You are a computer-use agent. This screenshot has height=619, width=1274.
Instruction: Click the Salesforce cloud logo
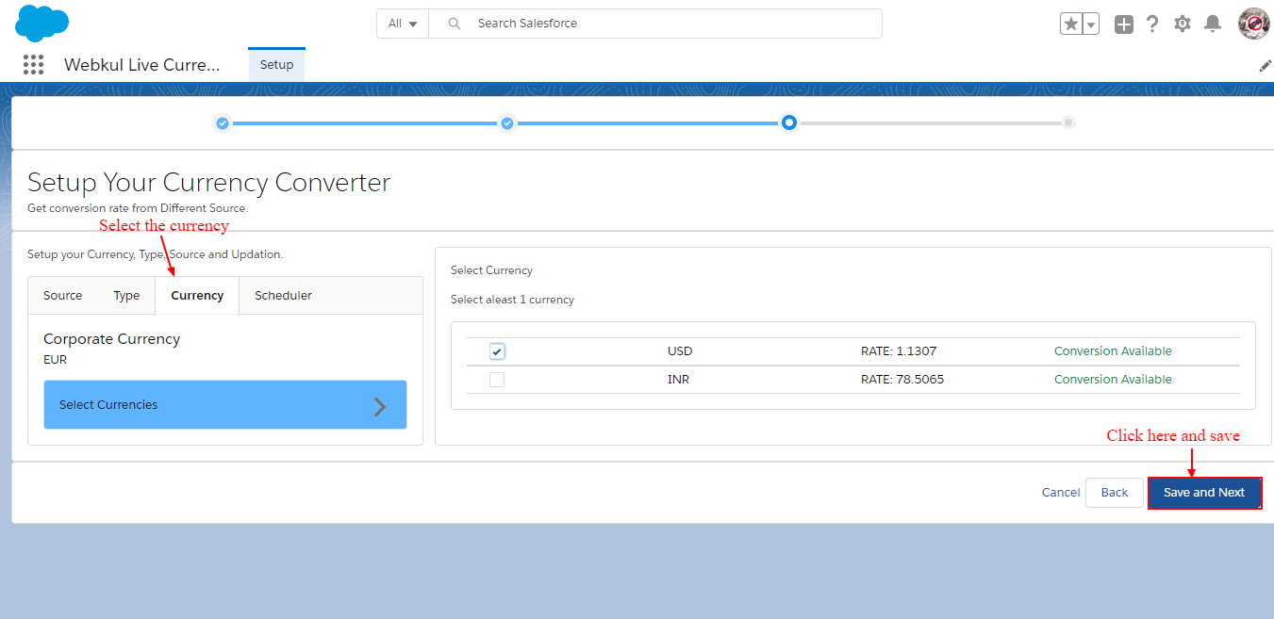(41, 23)
